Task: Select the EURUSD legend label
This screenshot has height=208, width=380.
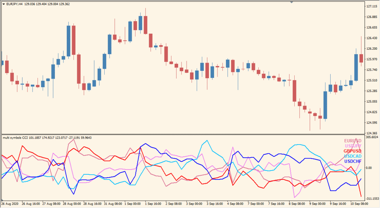Action: coord(353,141)
